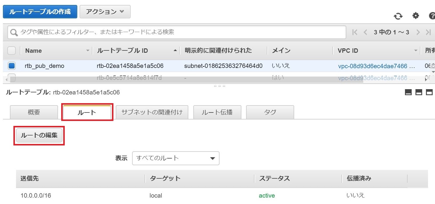Open the settings gear icon
Screen dimensions: 435x204
[415, 16]
